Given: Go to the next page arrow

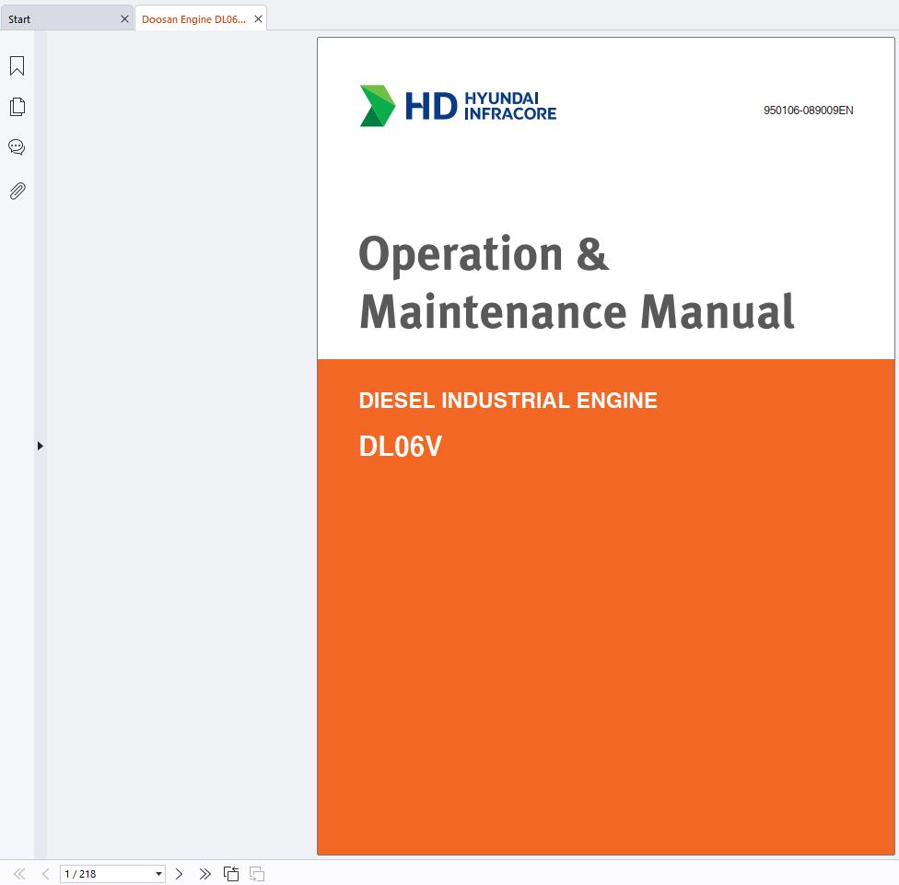Looking at the screenshot, I should click(180, 873).
